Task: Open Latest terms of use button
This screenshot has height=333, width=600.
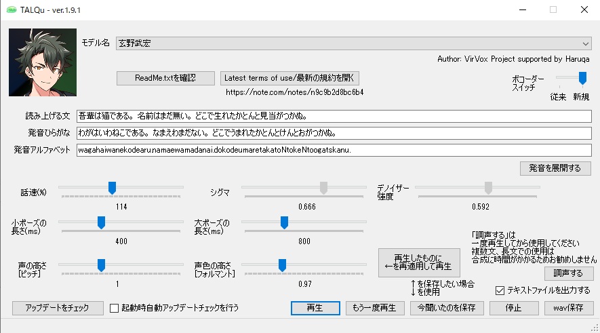Action: [289, 78]
